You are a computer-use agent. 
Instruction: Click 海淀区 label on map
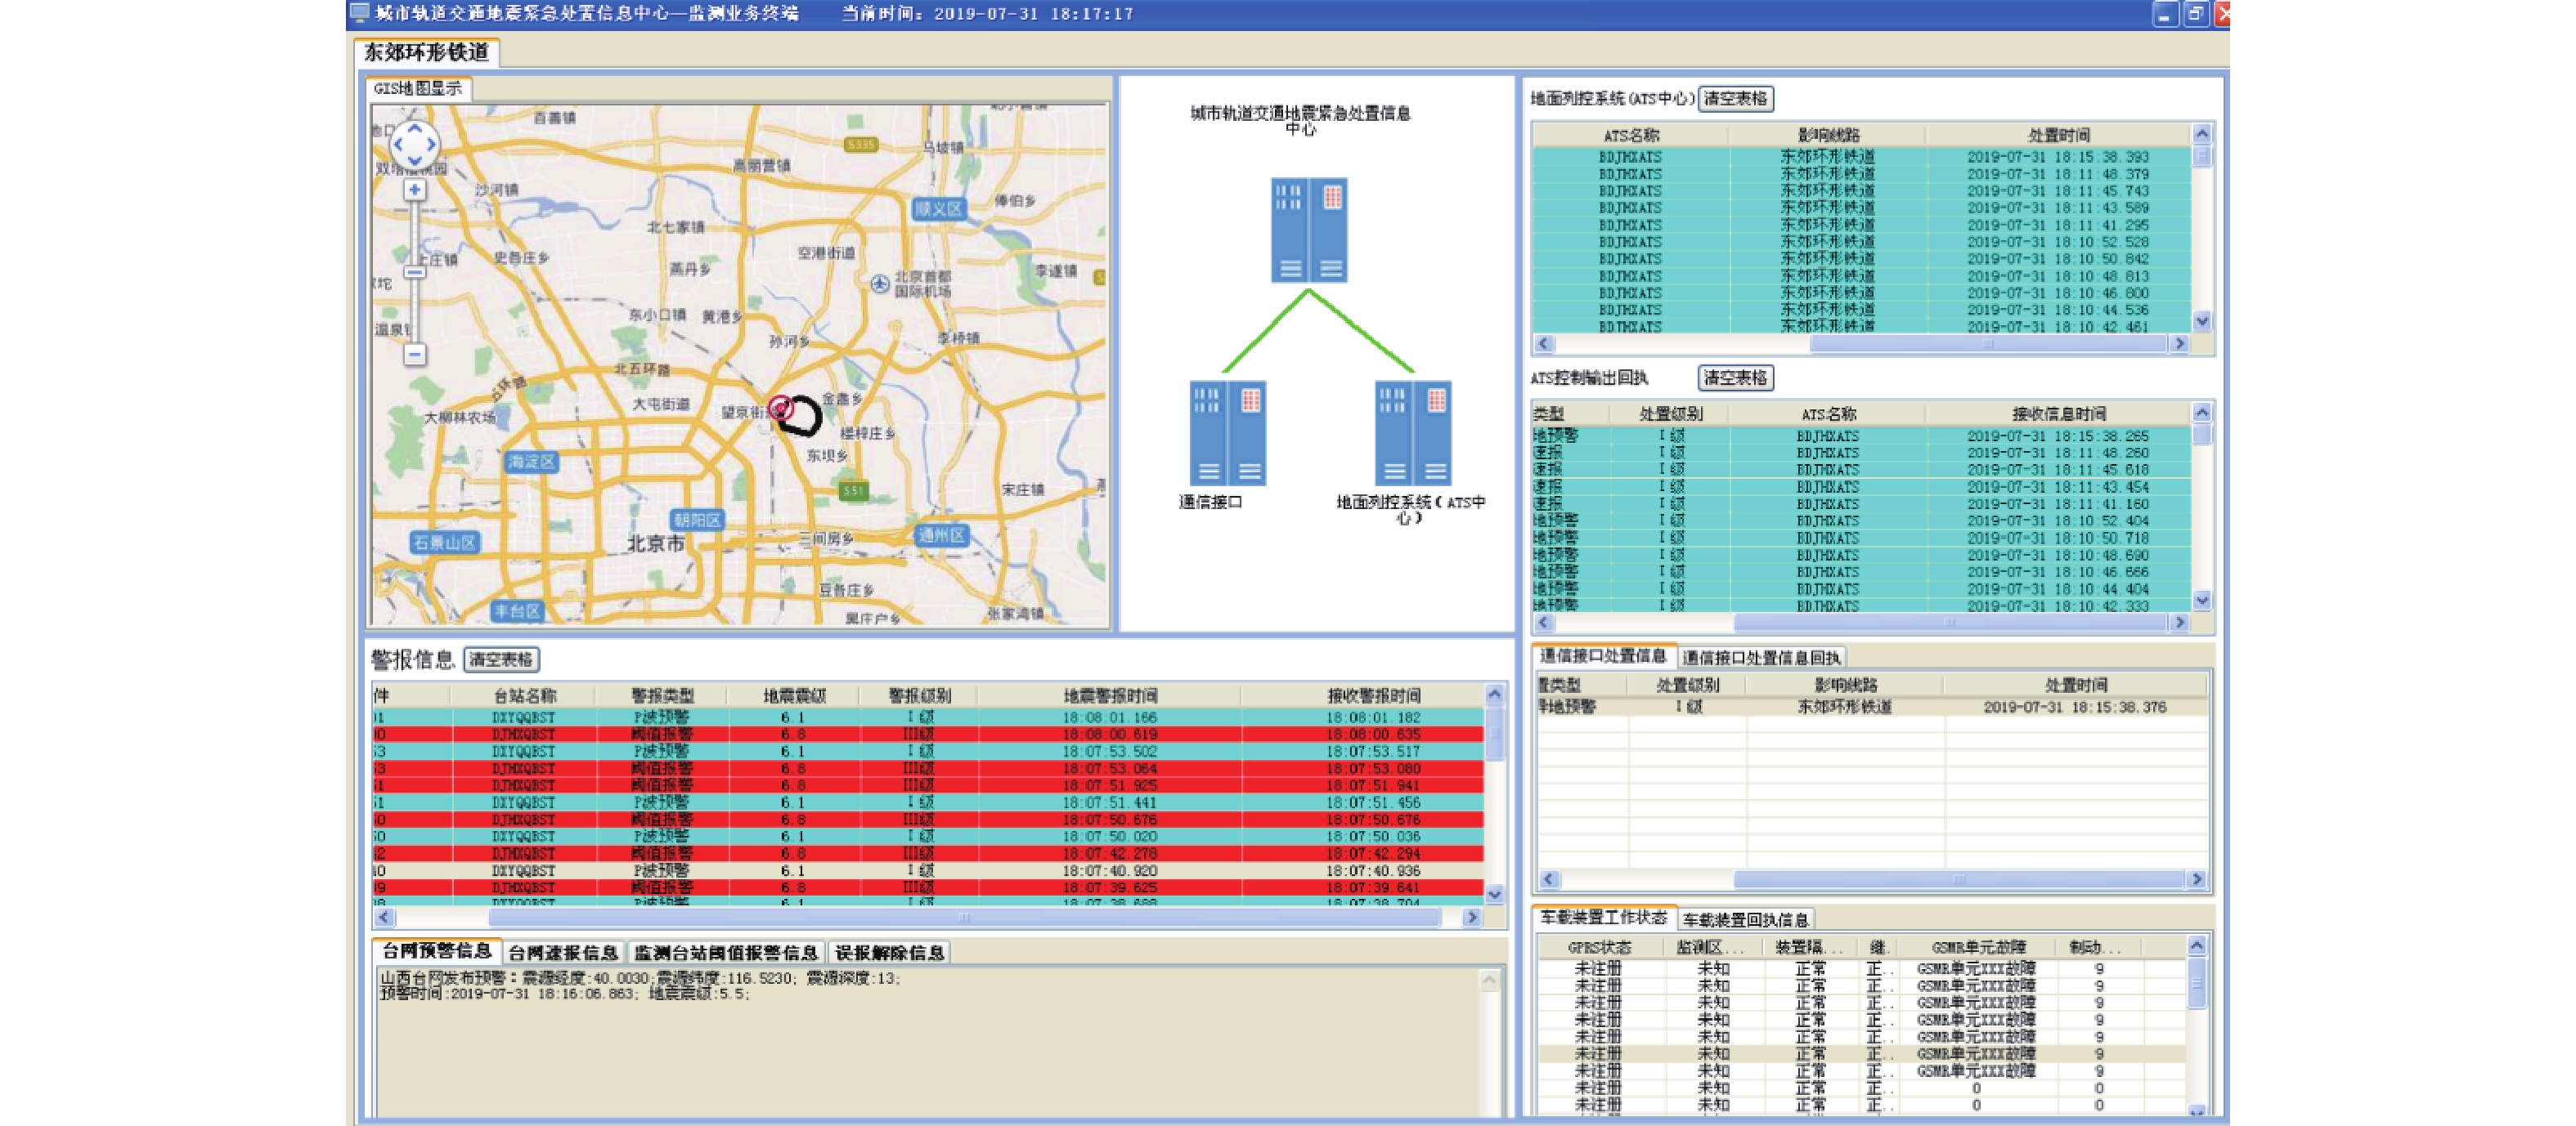pyautogui.click(x=531, y=462)
